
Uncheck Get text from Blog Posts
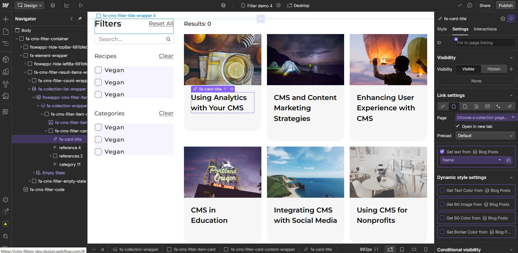click(442, 152)
